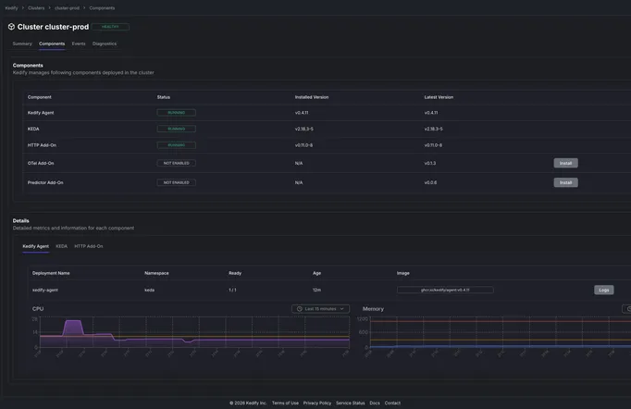631x409 pixels.
Task: Open Service Status footer link
Action: pos(351,403)
